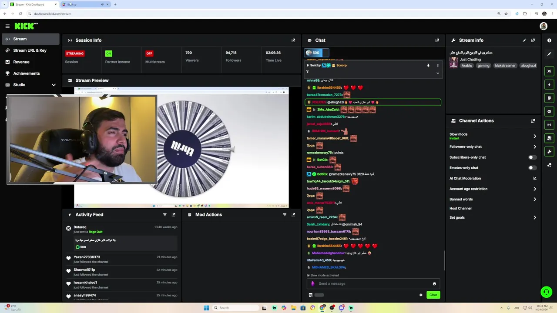Click the Arabic stream tag
This screenshot has width=557, height=313.
(466, 66)
